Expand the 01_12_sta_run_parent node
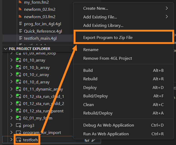This screenshot has height=145, width=176. click(11, 111)
